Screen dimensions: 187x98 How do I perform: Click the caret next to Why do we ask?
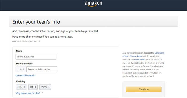pyautogui.click(x=42, y=93)
